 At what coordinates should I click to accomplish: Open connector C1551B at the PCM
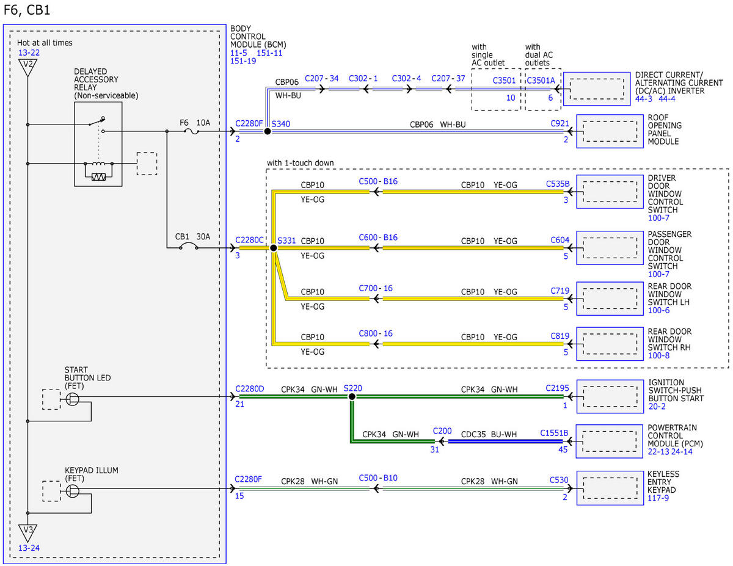[x=555, y=434]
